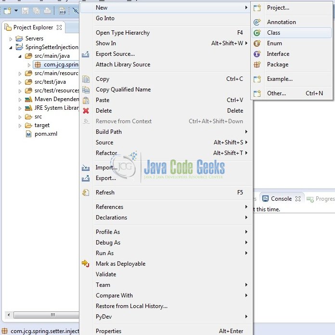The width and height of the screenshot is (335, 335).
Task: Collapse the src/main/java folder
Action: tap(20, 56)
